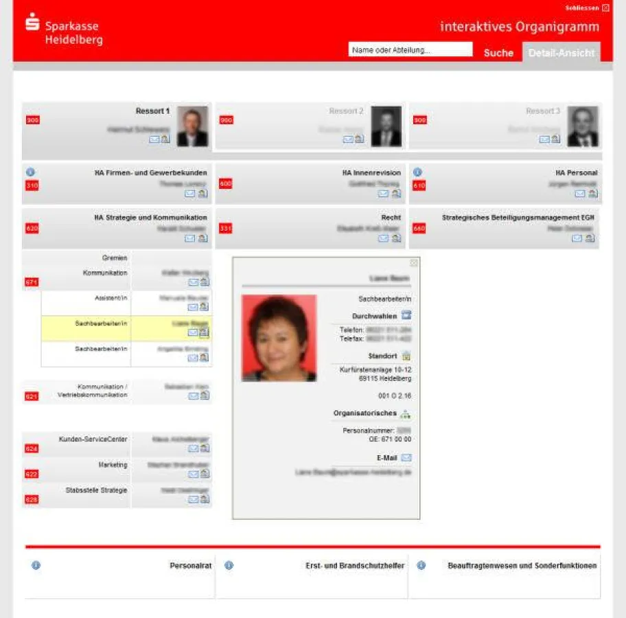Click the E-Mail envelope icon in detail popup
This screenshot has height=618, width=626.
(406, 457)
